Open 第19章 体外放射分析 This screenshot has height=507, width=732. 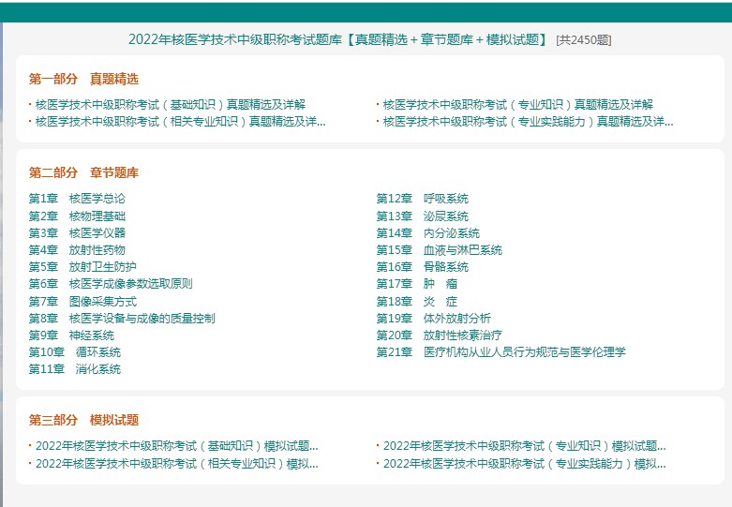(x=434, y=319)
